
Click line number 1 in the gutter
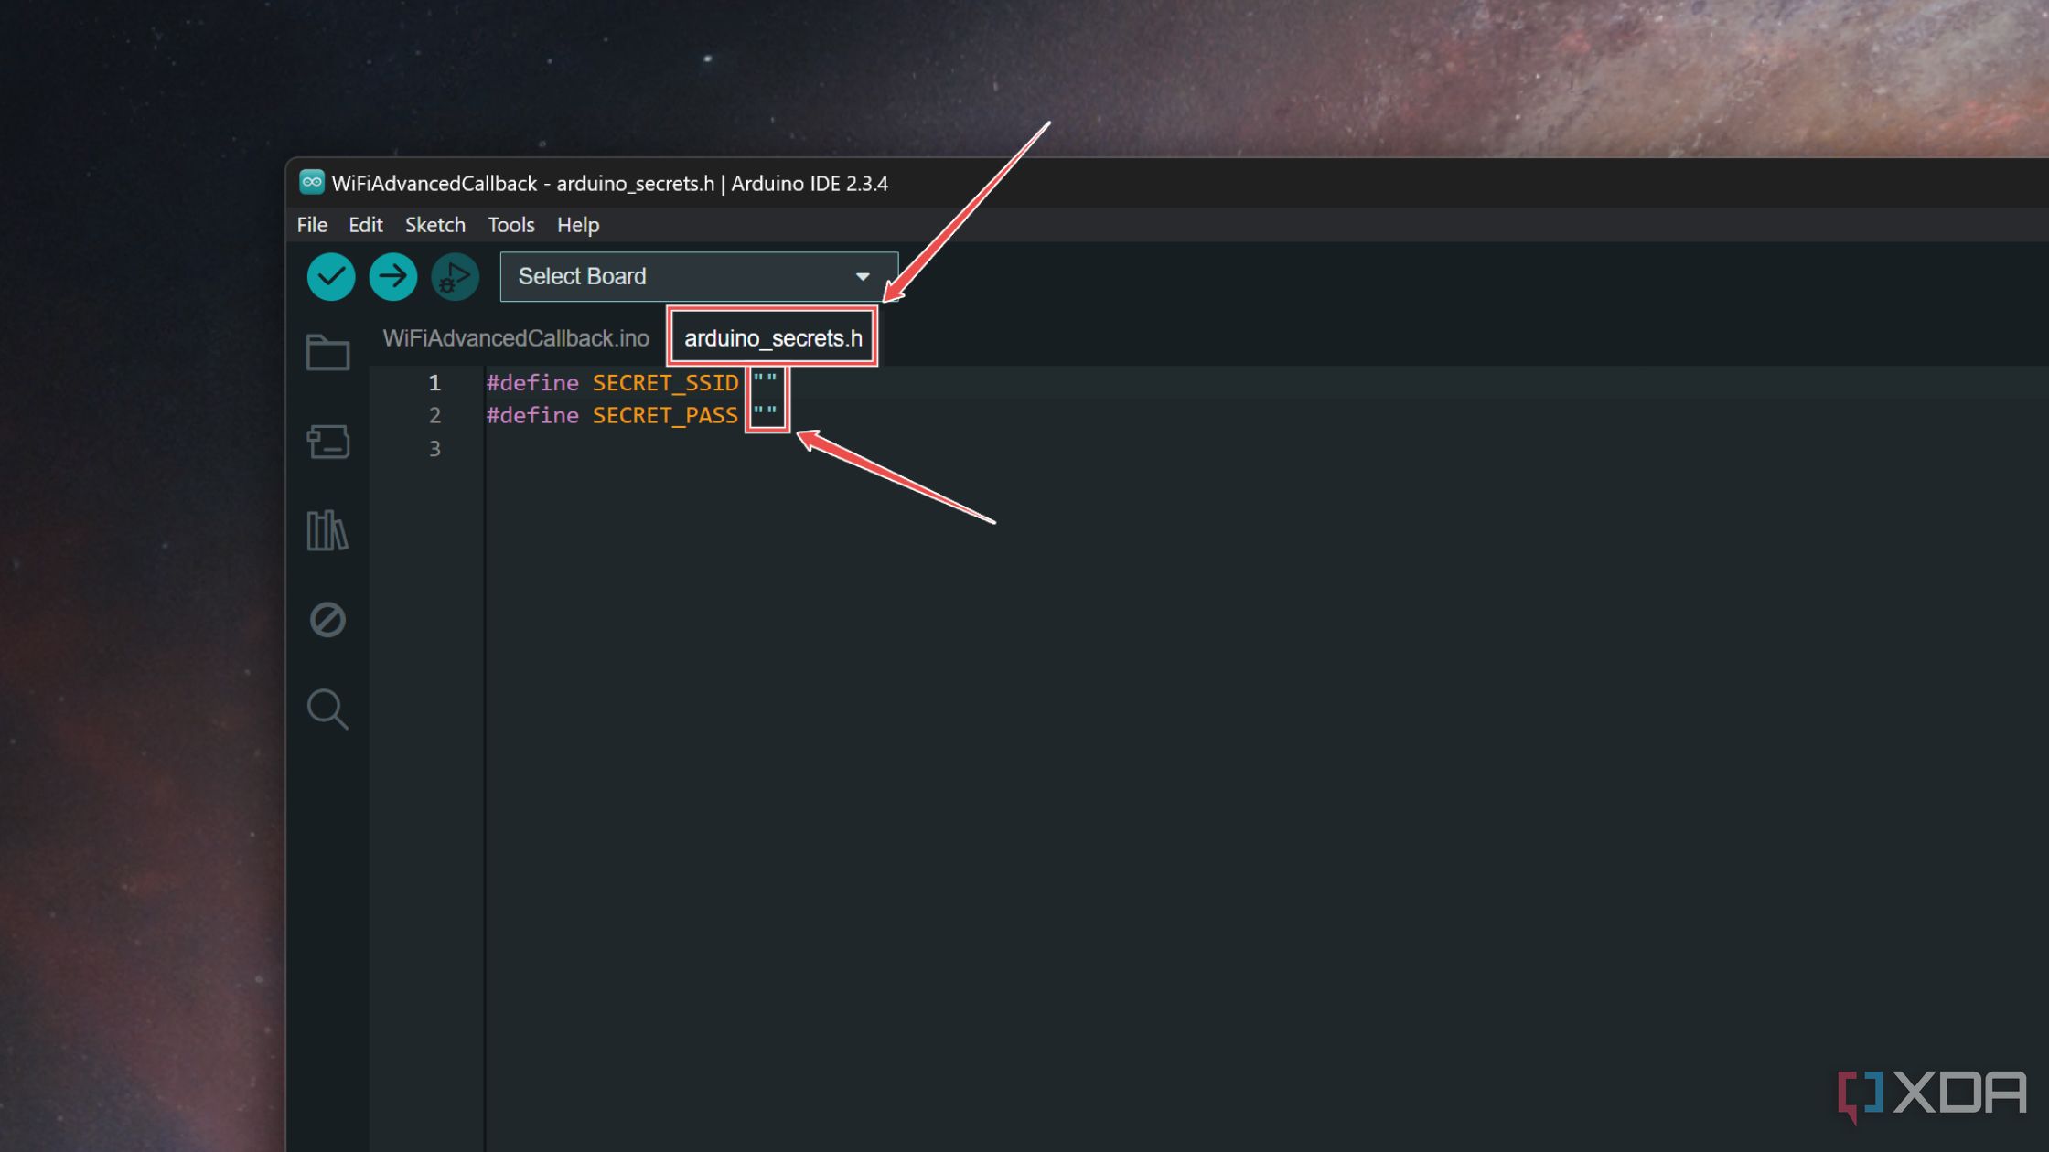434,383
